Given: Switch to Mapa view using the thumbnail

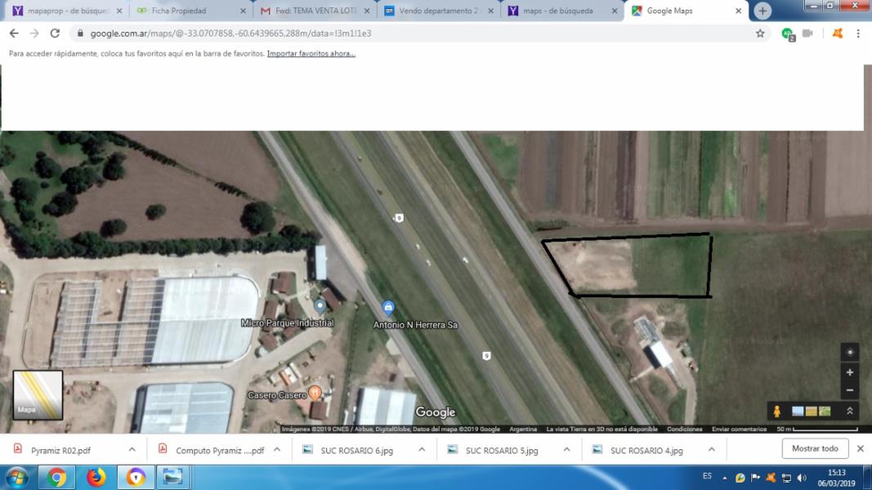Looking at the screenshot, I should [x=38, y=395].
